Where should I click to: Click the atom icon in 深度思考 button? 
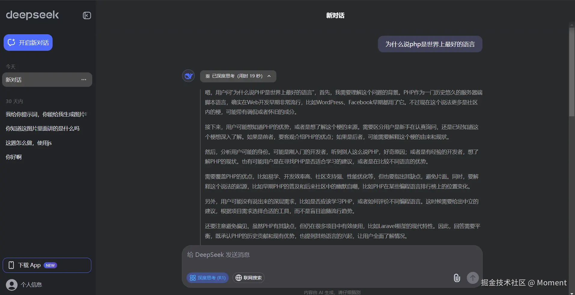tap(193, 278)
